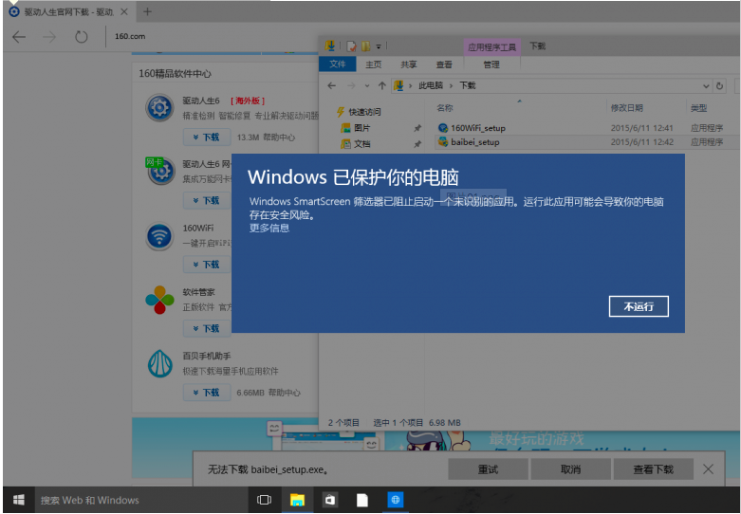The height and width of the screenshot is (514, 741).
Task: Click the 不运行 button in SmartScreen dialog
Action: pos(639,306)
